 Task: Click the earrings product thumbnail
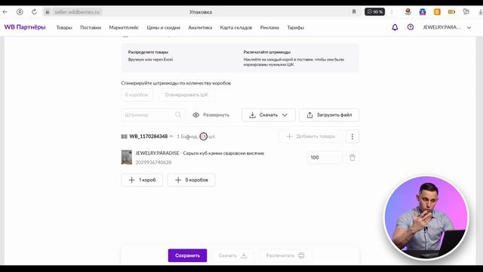(127, 157)
